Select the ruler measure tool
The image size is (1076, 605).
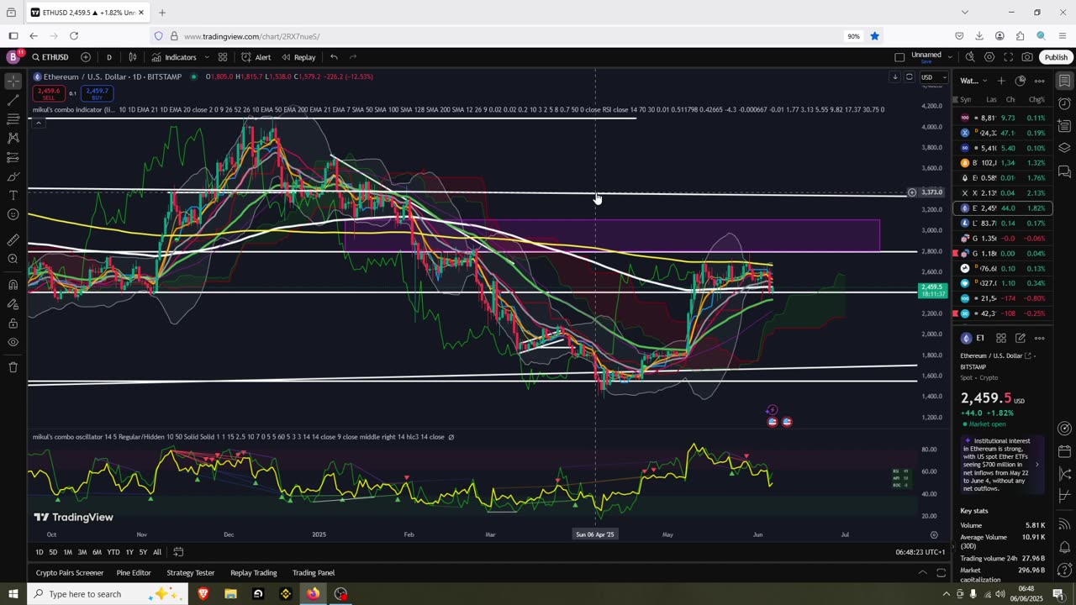pos(13,239)
